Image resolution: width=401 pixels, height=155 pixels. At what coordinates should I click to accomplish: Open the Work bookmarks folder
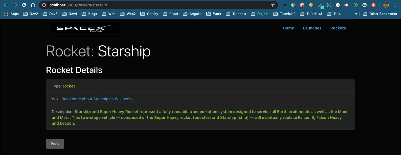click(214, 14)
